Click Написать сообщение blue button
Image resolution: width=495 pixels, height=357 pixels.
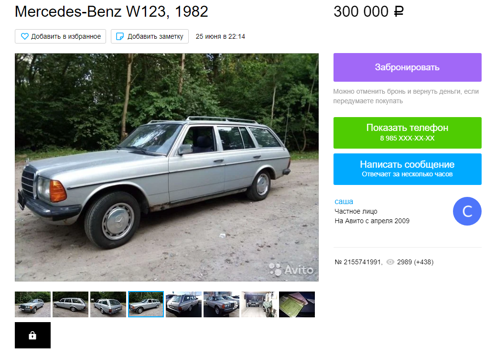[x=407, y=169]
